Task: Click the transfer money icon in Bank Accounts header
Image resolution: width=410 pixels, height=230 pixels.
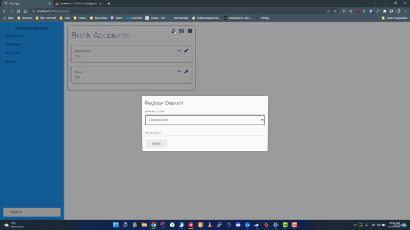Action: click(x=182, y=31)
